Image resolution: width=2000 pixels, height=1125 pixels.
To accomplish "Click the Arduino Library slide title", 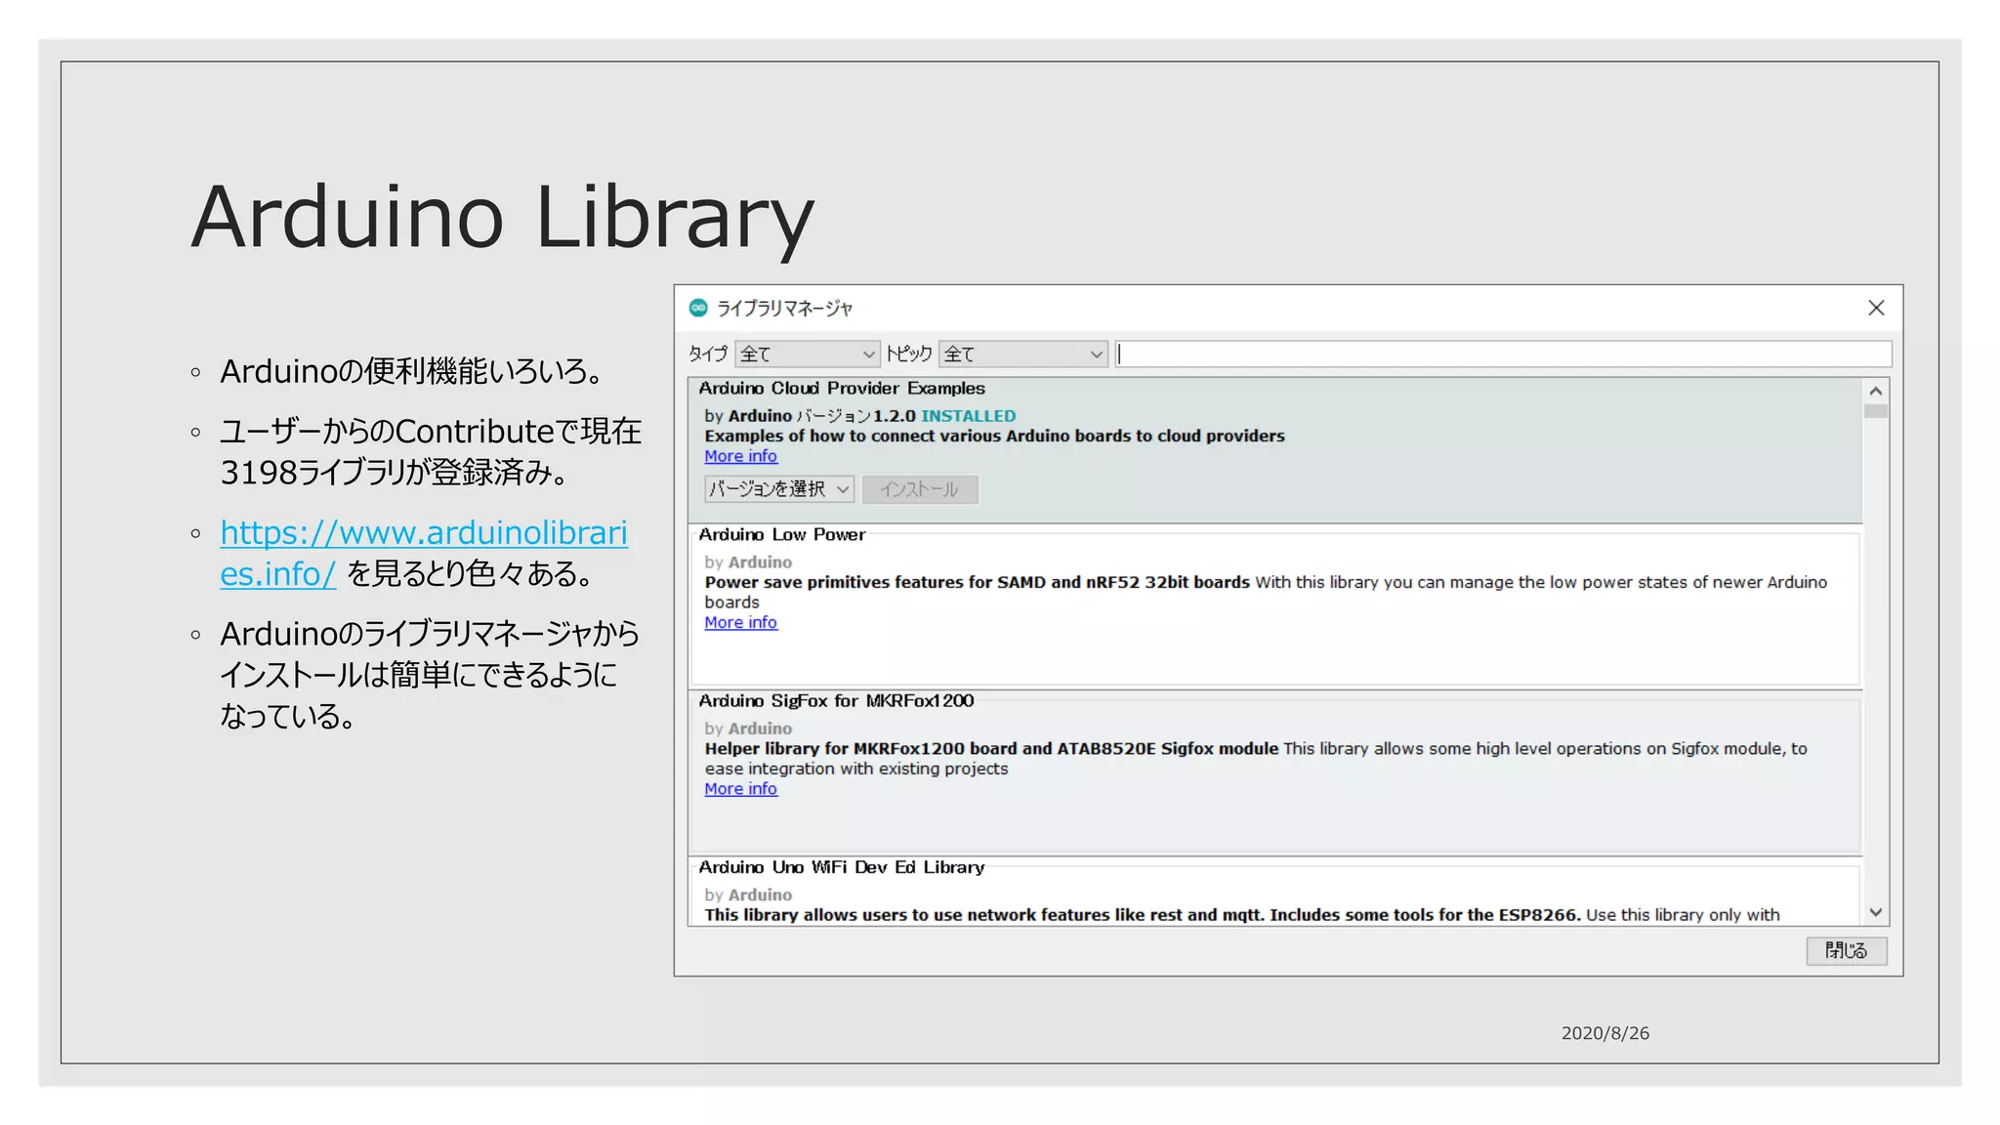I will click(502, 217).
